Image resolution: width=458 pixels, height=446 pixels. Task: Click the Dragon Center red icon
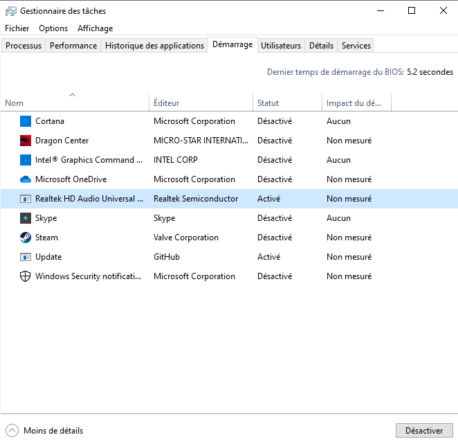[x=26, y=141]
